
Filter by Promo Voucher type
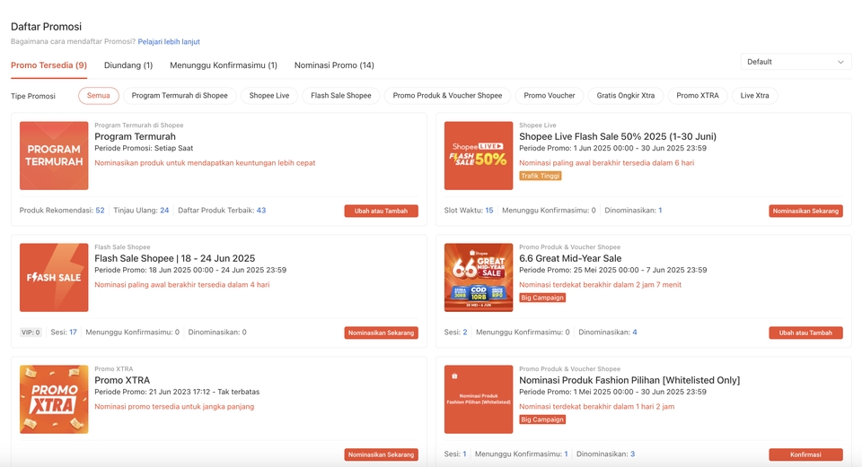click(x=550, y=96)
